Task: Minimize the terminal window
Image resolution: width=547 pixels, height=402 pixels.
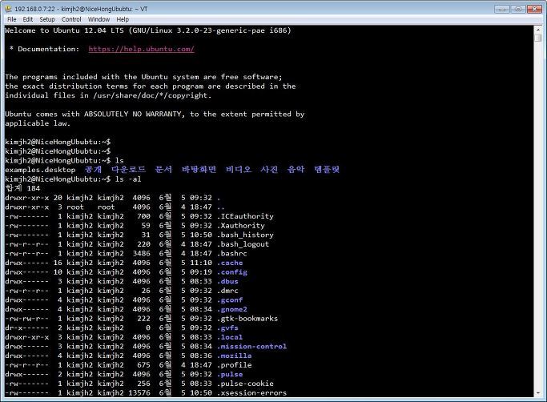Action: pyautogui.click(x=501, y=9)
